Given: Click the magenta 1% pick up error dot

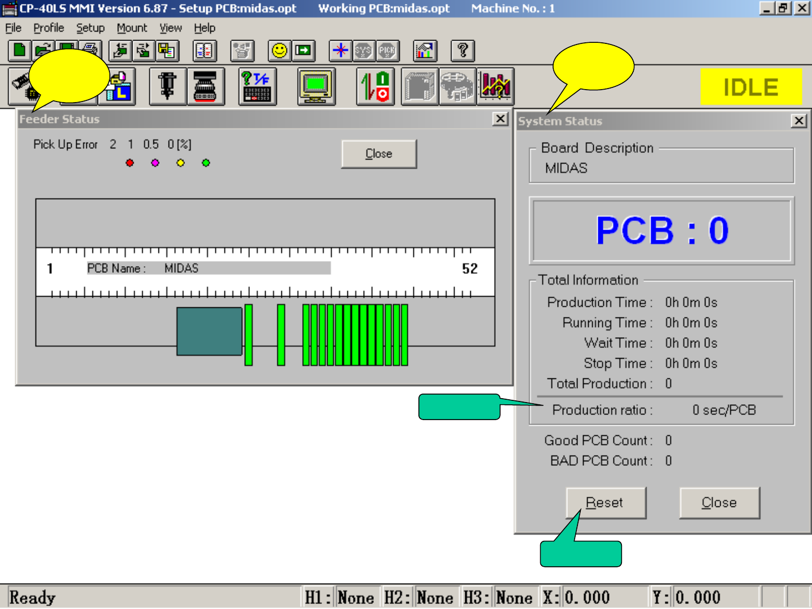Looking at the screenshot, I should tap(155, 163).
